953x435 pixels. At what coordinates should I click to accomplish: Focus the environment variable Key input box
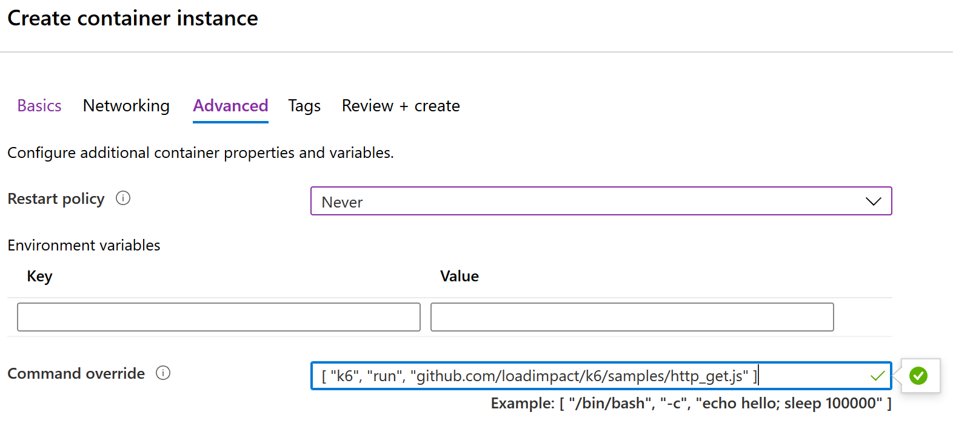tap(219, 317)
